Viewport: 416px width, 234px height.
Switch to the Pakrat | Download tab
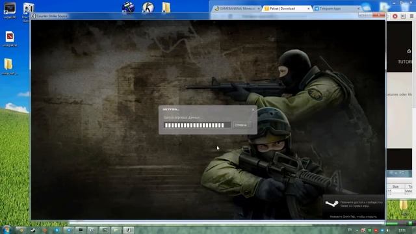pyautogui.click(x=287, y=8)
